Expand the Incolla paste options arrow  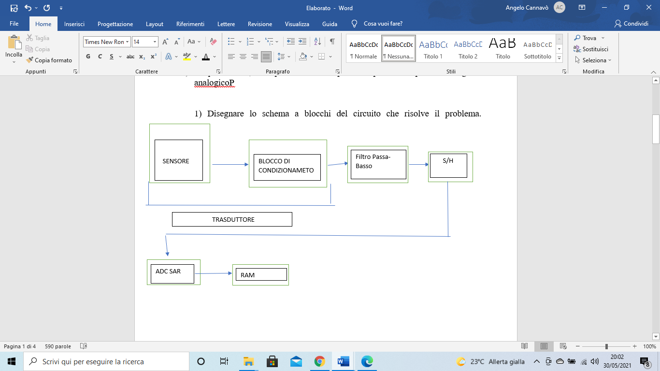14,61
